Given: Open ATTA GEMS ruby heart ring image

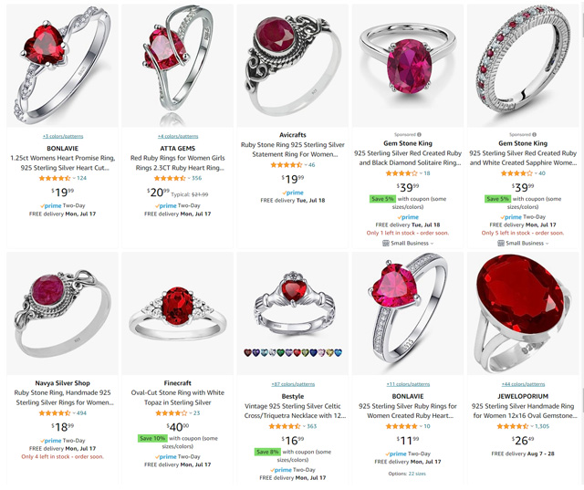Looking at the screenshot, I should click(x=178, y=66).
